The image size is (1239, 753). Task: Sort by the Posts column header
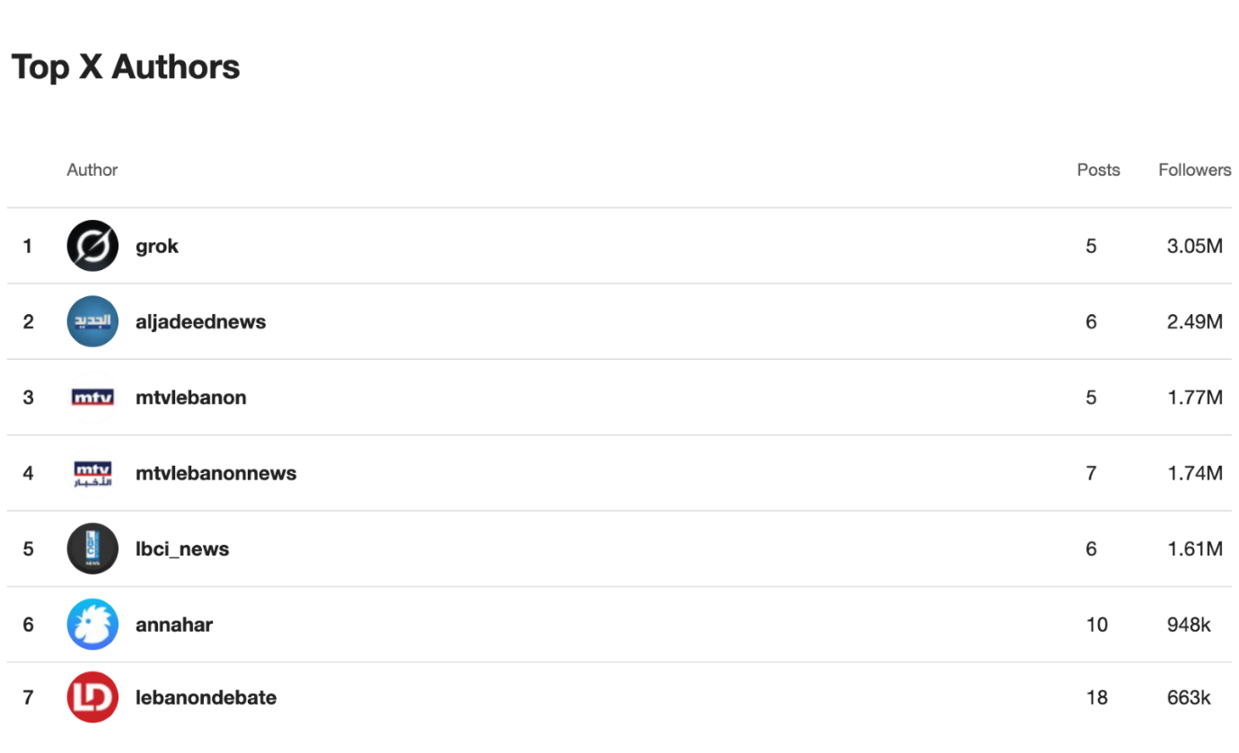coord(1099,170)
